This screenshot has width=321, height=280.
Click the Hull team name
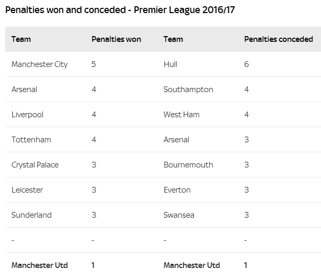(170, 64)
